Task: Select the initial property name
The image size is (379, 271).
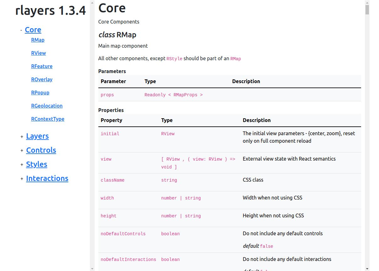Action: (x=110, y=133)
